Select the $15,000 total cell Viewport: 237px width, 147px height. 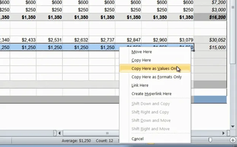(x=210, y=47)
